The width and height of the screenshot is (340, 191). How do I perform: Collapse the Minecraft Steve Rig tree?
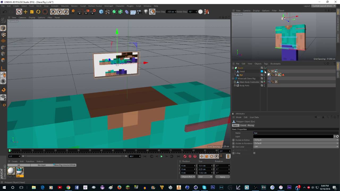pos(233,79)
